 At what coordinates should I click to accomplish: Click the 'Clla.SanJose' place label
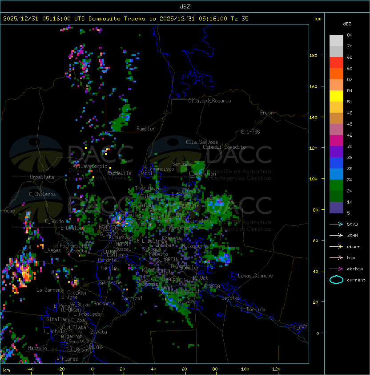202,142
